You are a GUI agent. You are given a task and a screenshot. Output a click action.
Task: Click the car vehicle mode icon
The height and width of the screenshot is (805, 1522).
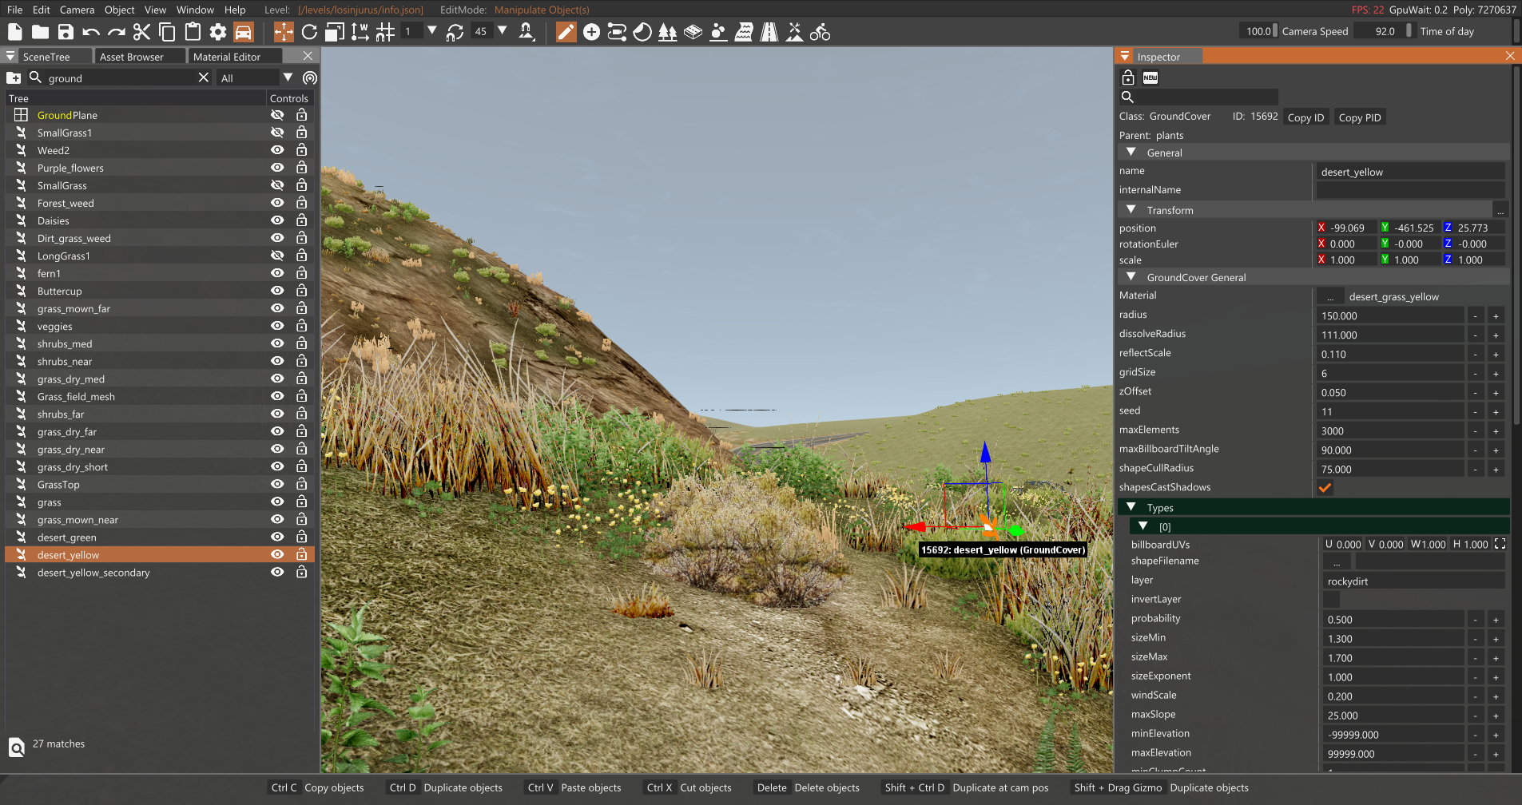pyautogui.click(x=243, y=32)
